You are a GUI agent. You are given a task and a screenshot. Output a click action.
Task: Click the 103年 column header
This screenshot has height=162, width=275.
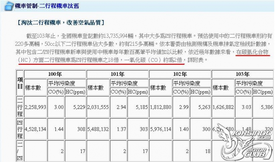click(x=243, y=74)
